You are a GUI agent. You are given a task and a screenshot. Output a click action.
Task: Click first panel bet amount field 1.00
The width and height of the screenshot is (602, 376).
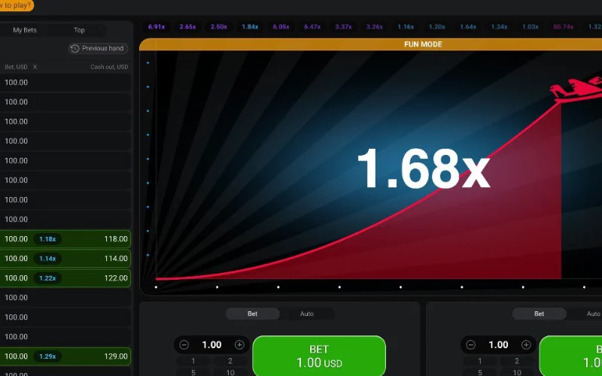click(x=212, y=345)
